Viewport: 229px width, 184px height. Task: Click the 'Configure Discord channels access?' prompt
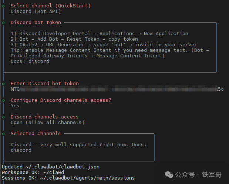61,100
